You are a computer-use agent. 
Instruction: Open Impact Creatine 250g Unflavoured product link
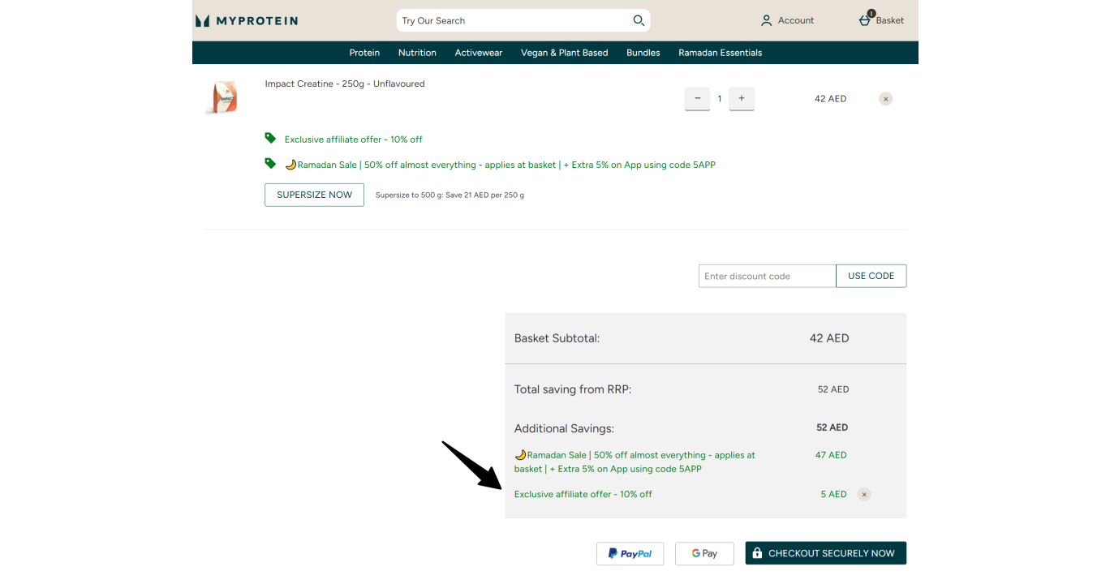click(345, 84)
